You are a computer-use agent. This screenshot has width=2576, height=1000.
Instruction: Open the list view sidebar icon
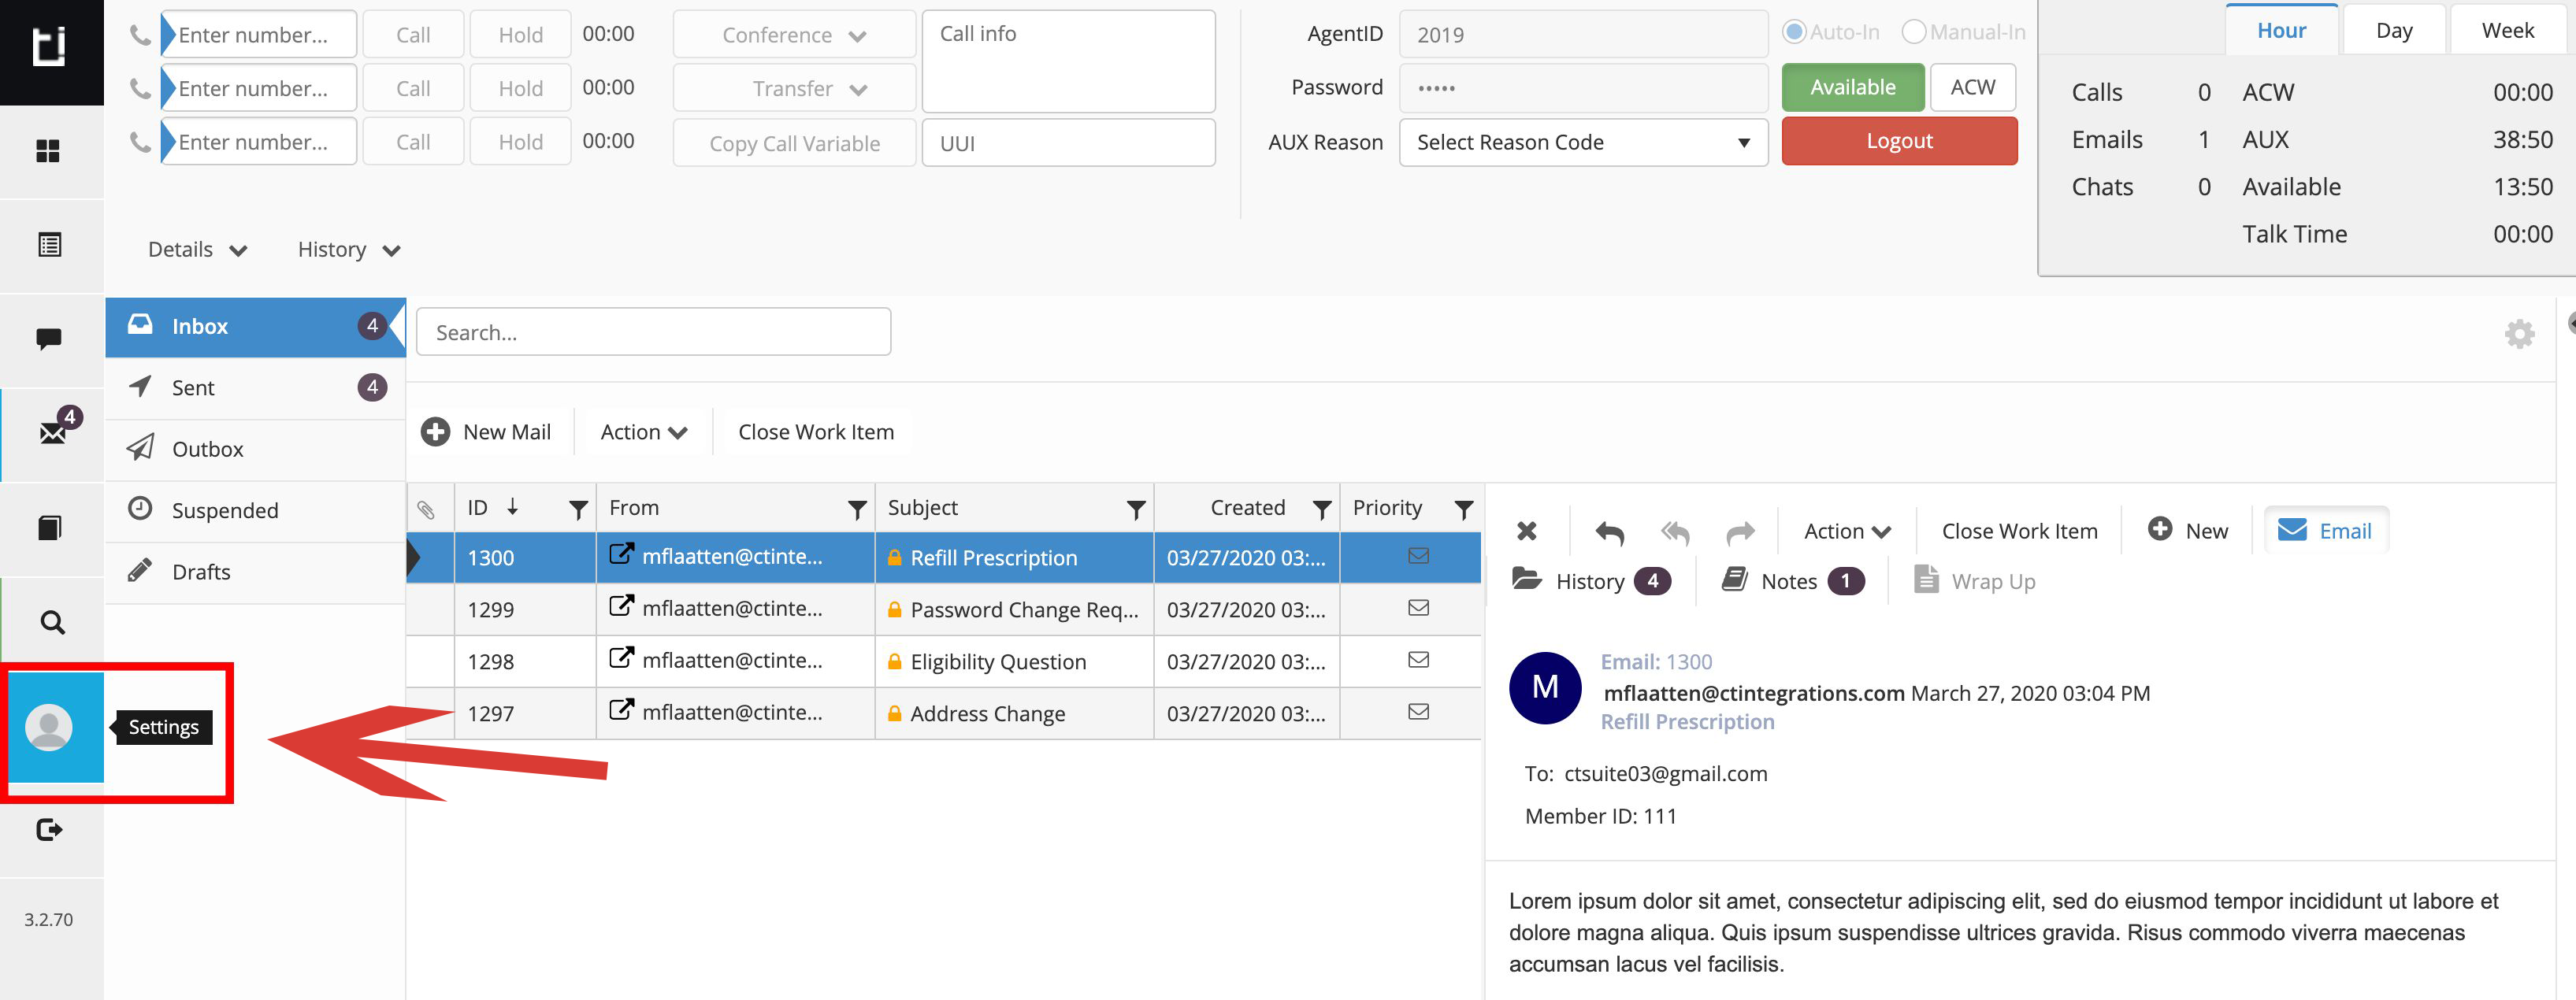coord(49,245)
